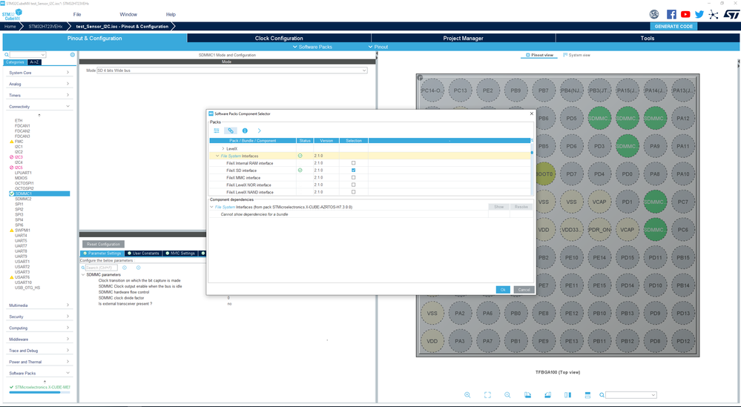The width and height of the screenshot is (741, 407).
Task: Collapse the File System dependencies entry
Action: pyautogui.click(x=211, y=207)
